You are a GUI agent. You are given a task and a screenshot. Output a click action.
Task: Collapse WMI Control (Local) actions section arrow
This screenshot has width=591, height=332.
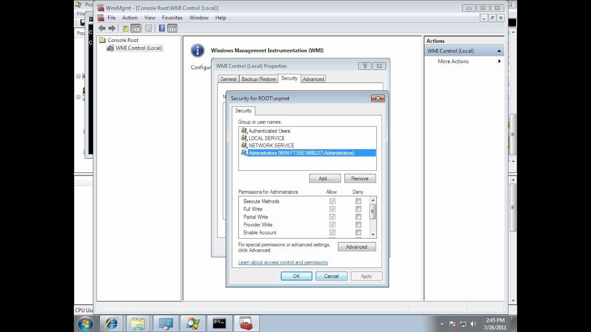[499, 51]
